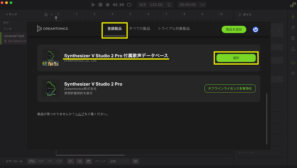The image size is (297, 168).
Task: Toggle waveform display icon
Action: (x=80, y=161)
